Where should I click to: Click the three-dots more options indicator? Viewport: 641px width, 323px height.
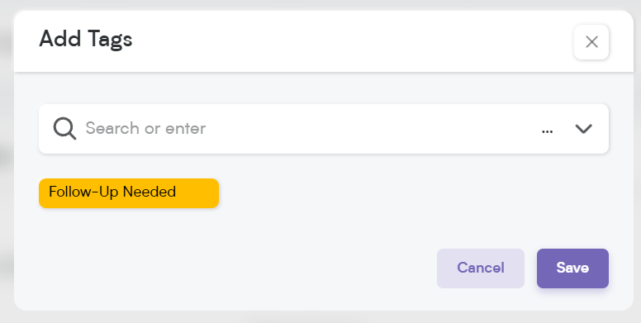547,131
